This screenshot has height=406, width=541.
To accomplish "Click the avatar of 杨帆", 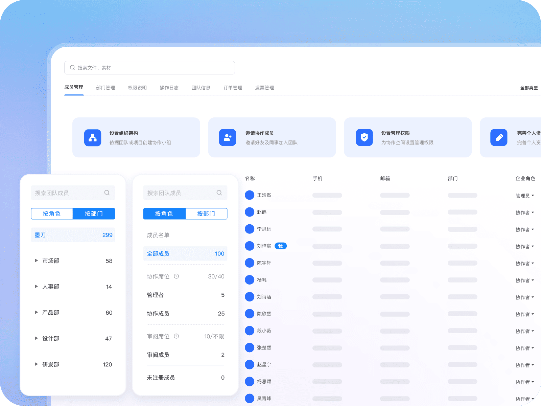I will pyautogui.click(x=250, y=280).
